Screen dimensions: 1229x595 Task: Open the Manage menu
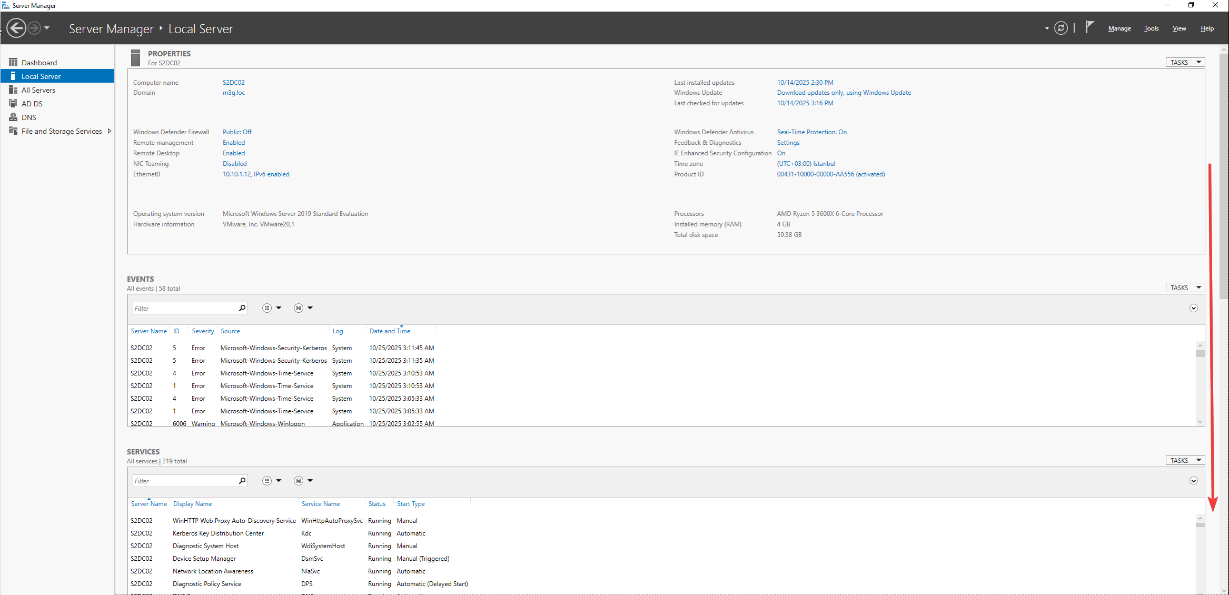[1119, 28]
